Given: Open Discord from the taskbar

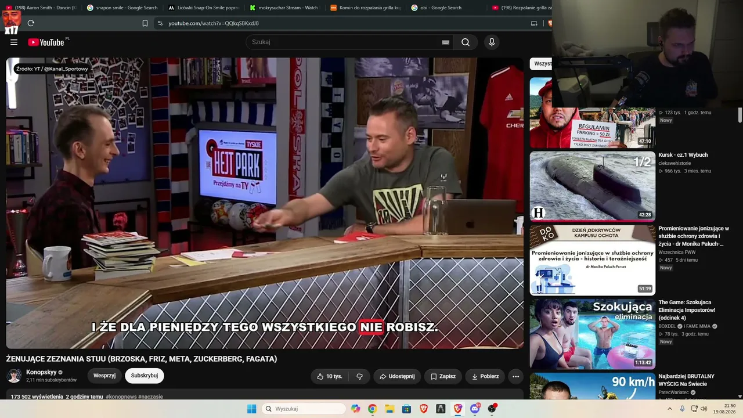Looking at the screenshot, I should (x=475, y=409).
